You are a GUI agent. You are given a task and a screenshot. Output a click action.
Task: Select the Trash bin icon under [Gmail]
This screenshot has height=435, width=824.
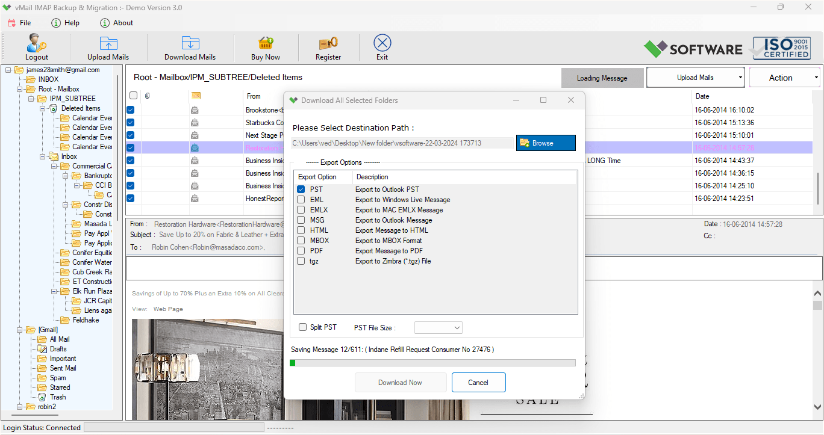[42, 397]
